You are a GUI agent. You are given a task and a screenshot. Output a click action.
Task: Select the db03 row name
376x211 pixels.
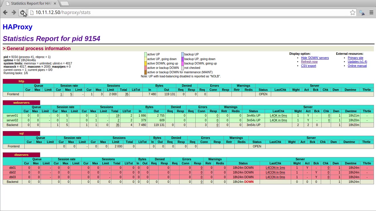pos(12,177)
